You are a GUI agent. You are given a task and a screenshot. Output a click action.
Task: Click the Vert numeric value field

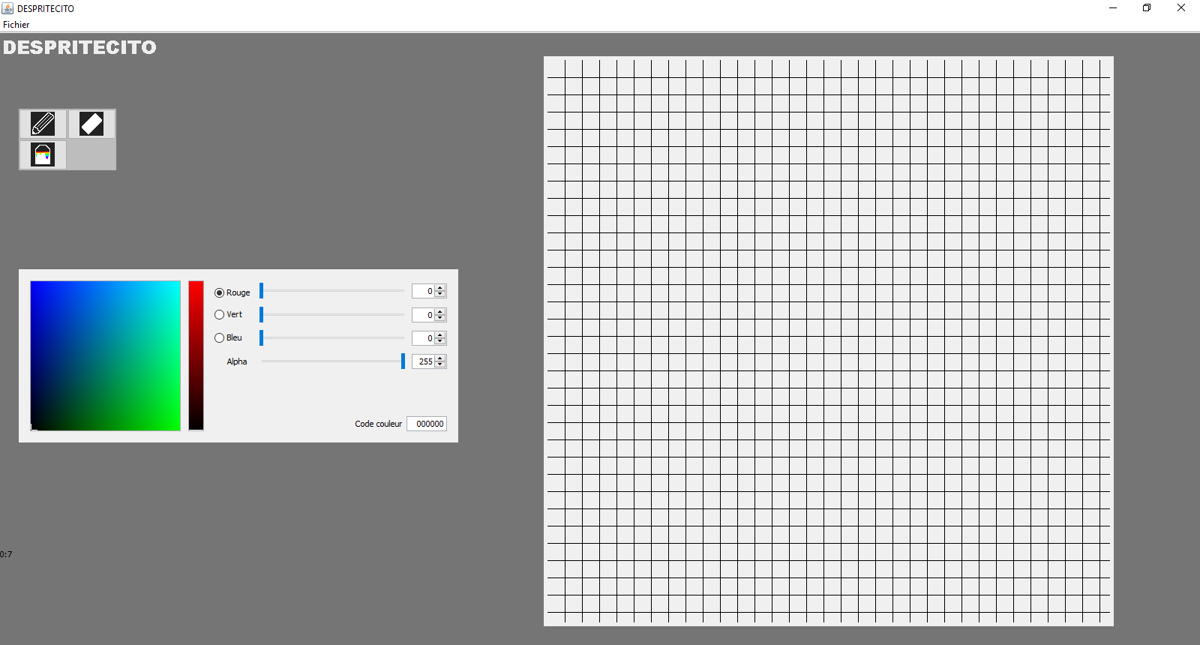coord(423,314)
